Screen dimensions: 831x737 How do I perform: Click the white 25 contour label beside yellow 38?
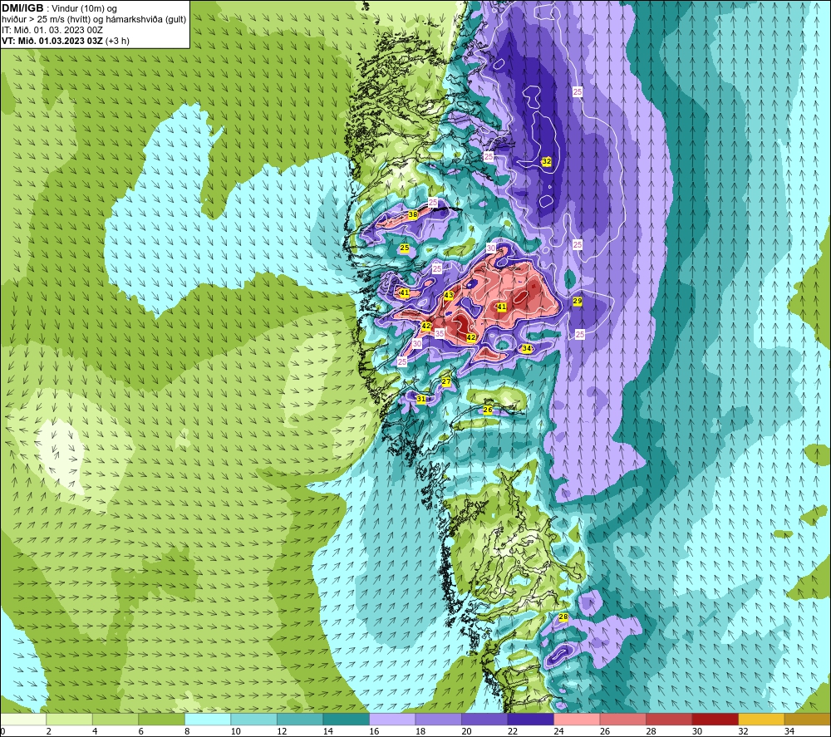(433, 203)
